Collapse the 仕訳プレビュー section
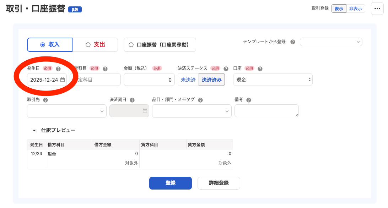Image resolution: width=388 pixels, height=208 pixels. (x=34, y=130)
